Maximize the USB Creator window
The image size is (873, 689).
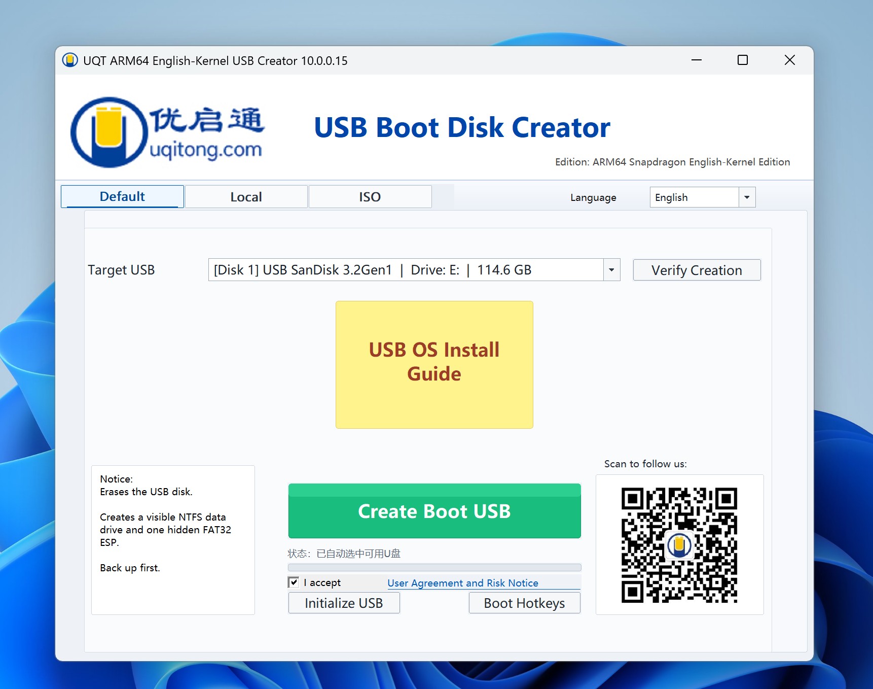[743, 60]
